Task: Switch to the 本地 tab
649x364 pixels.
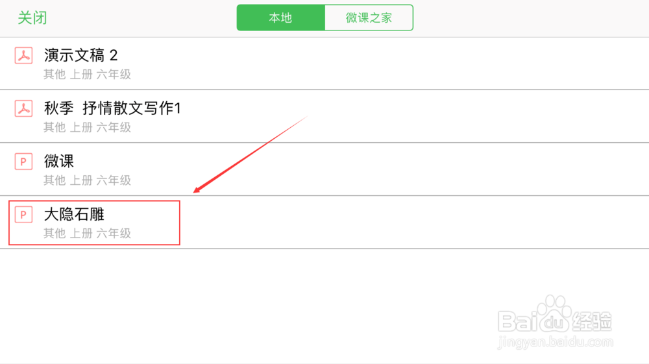Action: [280, 18]
